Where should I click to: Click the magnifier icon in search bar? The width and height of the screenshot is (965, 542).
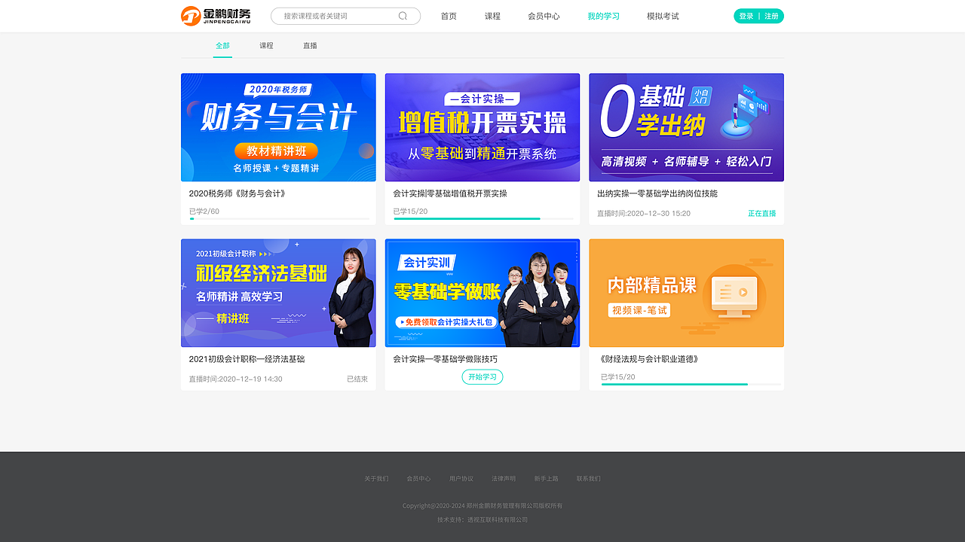(403, 16)
